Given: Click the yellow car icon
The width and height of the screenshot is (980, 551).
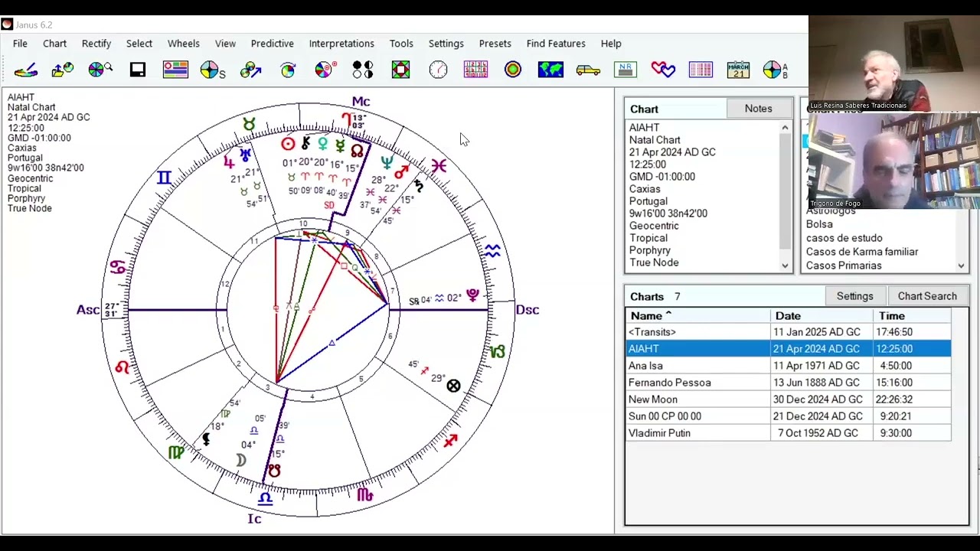Looking at the screenshot, I should tap(588, 70).
